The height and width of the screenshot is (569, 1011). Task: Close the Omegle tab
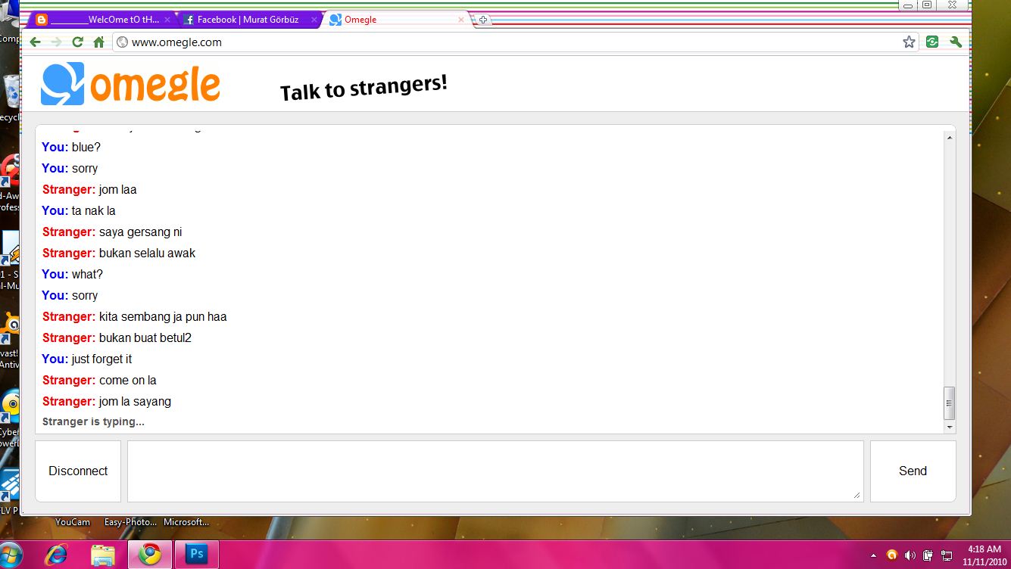point(460,20)
